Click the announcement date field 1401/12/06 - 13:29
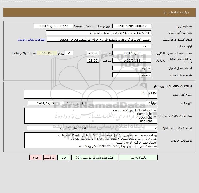 point(53,26)
